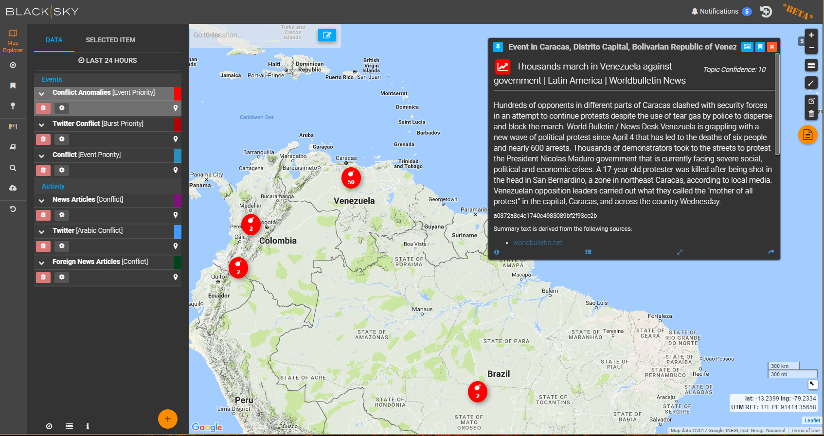Image resolution: width=824 pixels, height=436 pixels.
Task: Delete the Conflict Anomalies layer
Action: point(43,108)
